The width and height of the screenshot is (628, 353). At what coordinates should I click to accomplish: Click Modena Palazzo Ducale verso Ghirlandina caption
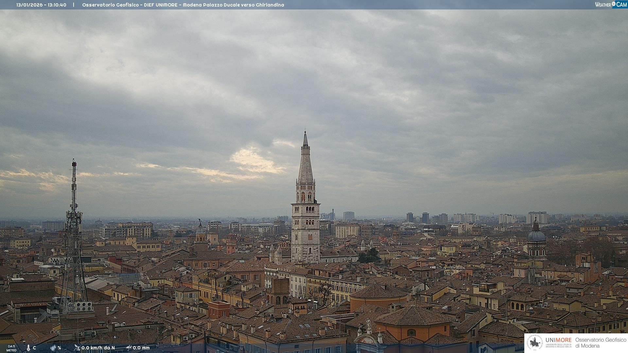(x=233, y=5)
